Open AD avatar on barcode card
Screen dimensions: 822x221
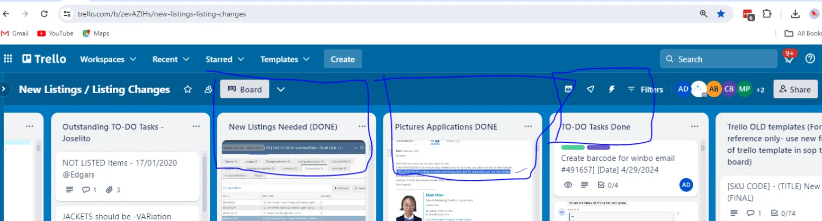[x=686, y=185]
